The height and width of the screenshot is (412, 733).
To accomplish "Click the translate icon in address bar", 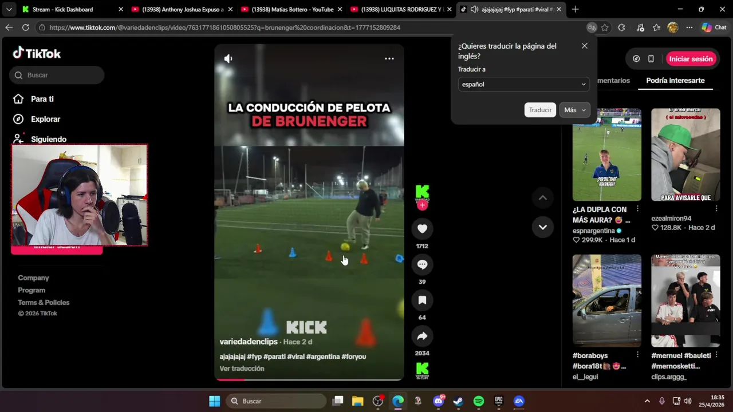I will pos(592,27).
